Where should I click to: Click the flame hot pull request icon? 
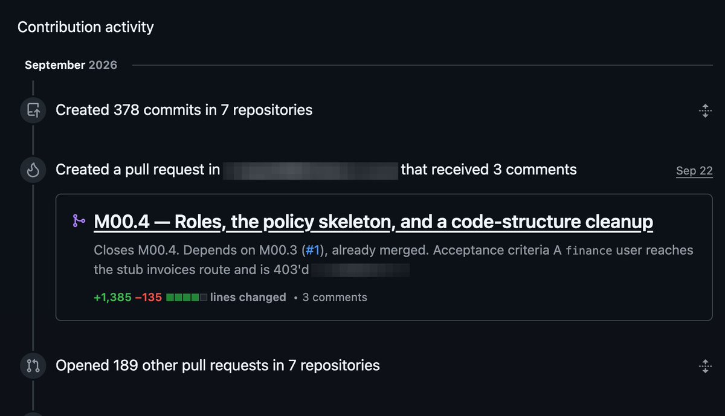pos(33,171)
